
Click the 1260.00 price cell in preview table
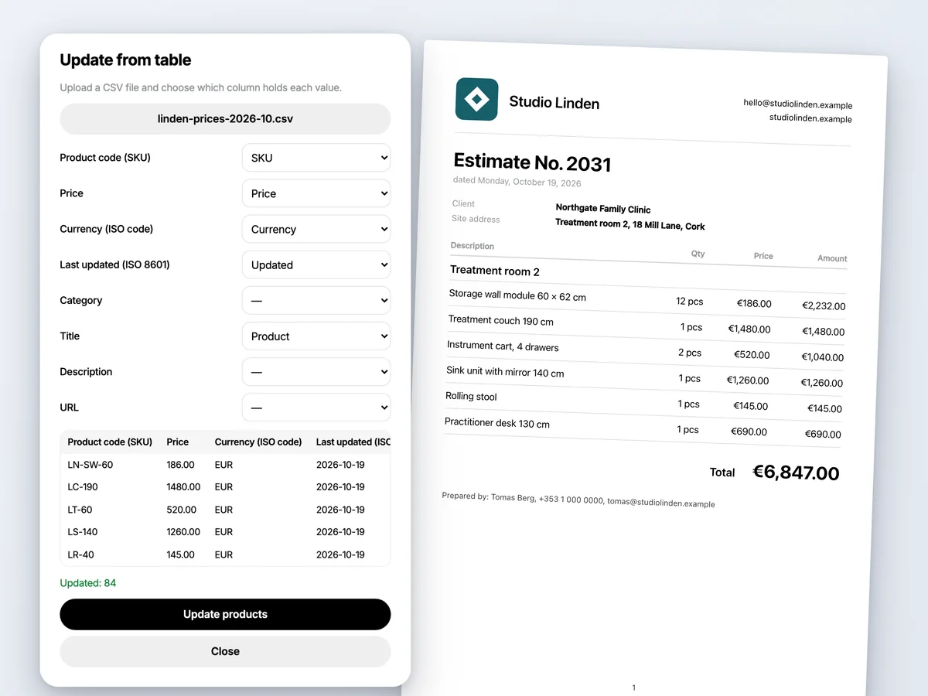pos(183,532)
